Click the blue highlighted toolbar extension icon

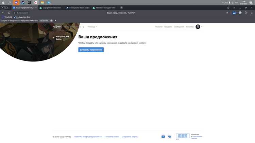click(x=234, y=13)
